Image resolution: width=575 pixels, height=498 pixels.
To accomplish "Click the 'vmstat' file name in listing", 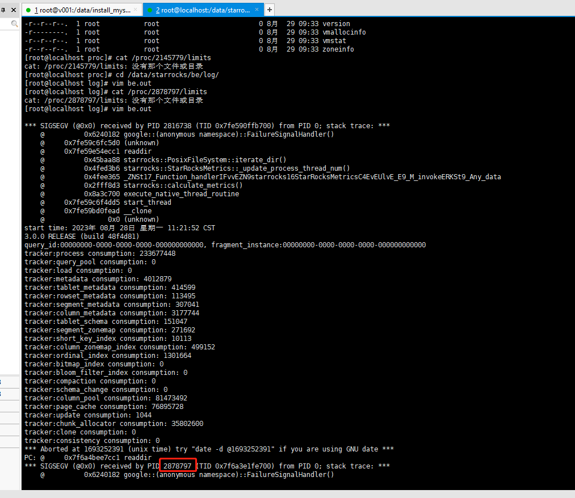I will [x=334, y=41].
